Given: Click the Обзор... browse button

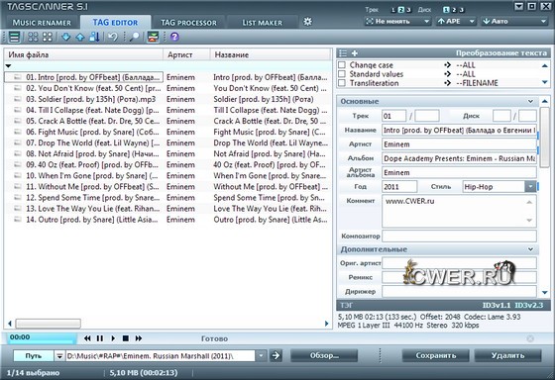Looking at the screenshot, I should point(324,355).
